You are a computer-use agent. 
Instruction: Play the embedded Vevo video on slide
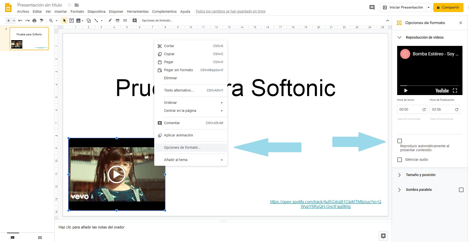pos(117,174)
